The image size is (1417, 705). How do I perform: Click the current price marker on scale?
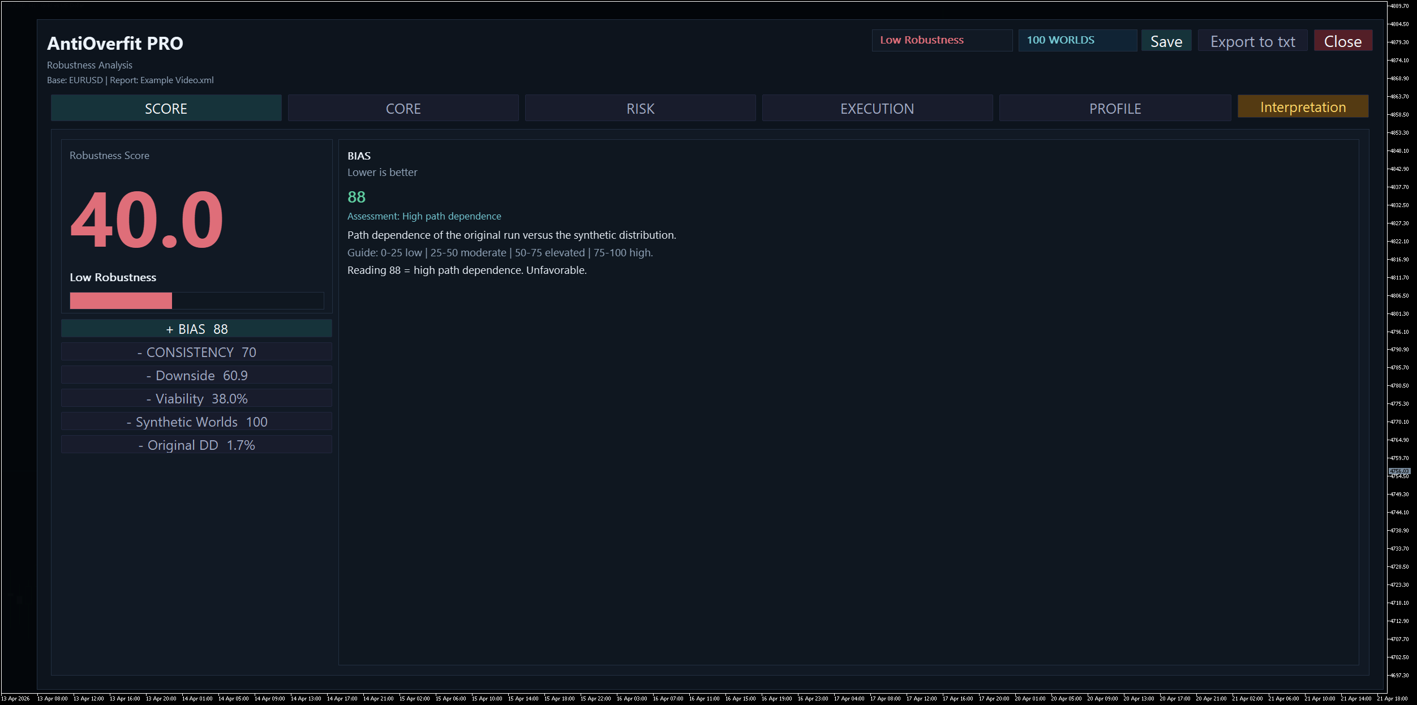pyautogui.click(x=1399, y=471)
